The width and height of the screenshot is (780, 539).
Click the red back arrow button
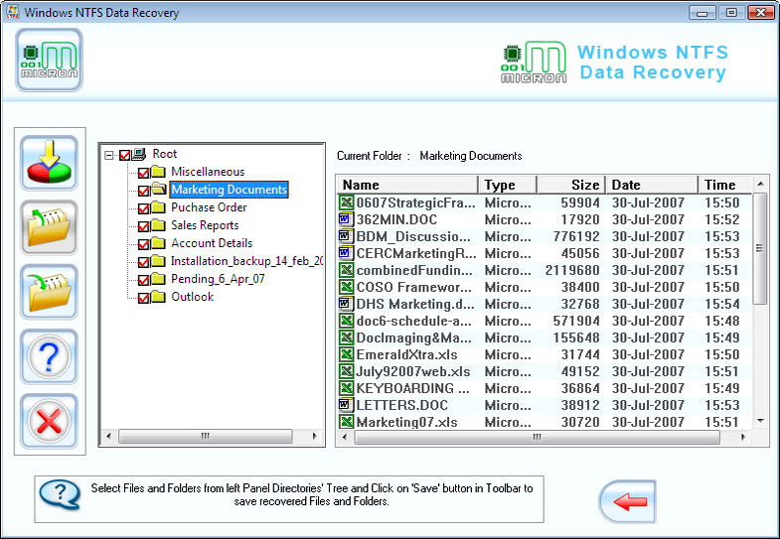(x=628, y=501)
